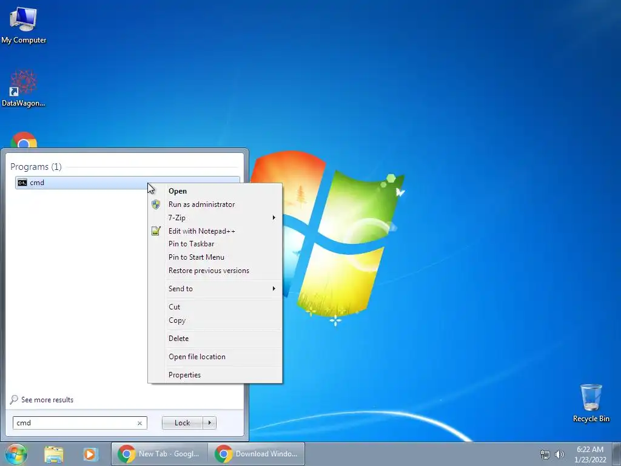Click the cmd program icon

pyautogui.click(x=22, y=183)
